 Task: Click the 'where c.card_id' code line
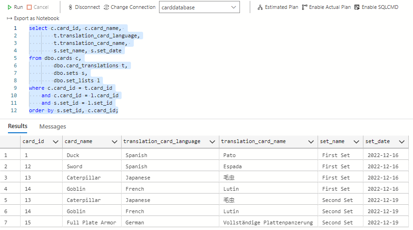[71, 88]
